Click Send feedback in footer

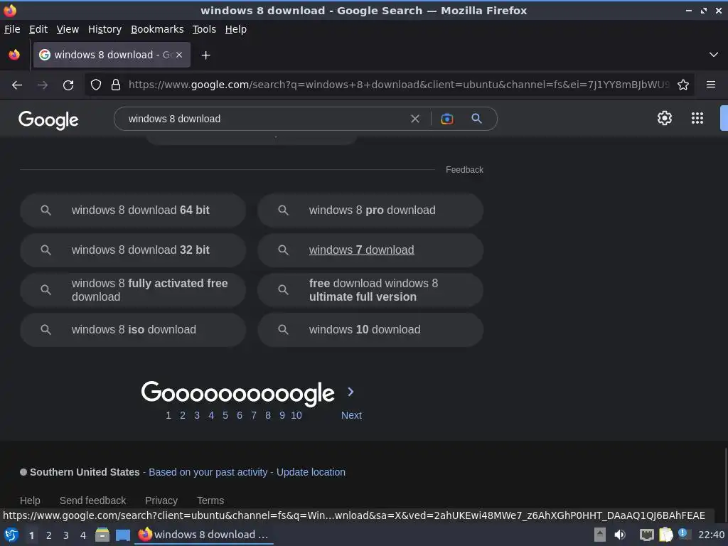[x=92, y=500]
